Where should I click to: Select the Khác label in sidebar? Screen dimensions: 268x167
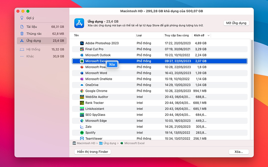coord(30,56)
